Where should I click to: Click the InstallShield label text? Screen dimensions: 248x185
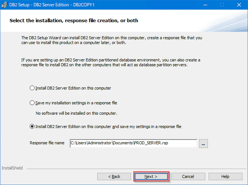pos(12,168)
